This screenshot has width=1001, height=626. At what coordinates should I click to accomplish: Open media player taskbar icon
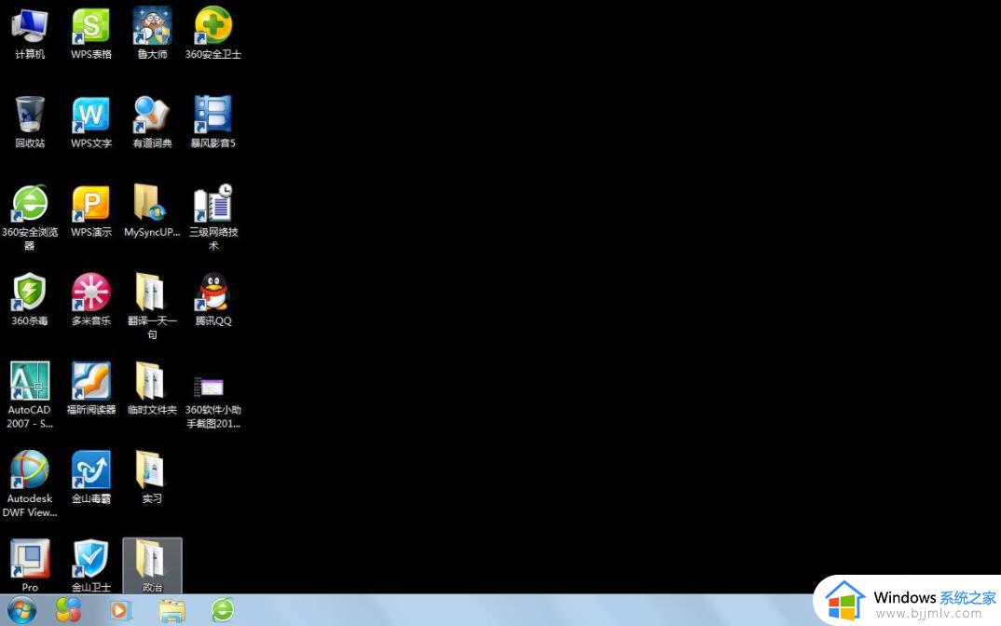pyautogui.click(x=120, y=610)
